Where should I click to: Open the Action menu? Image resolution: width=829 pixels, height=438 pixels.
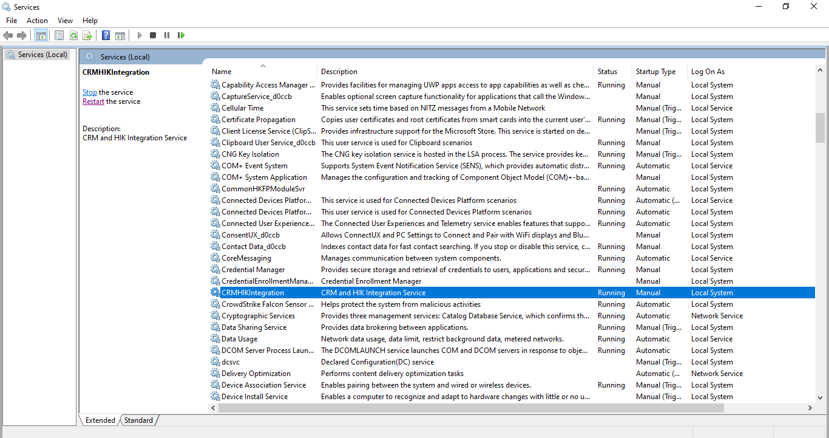pyautogui.click(x=37, y=21)
